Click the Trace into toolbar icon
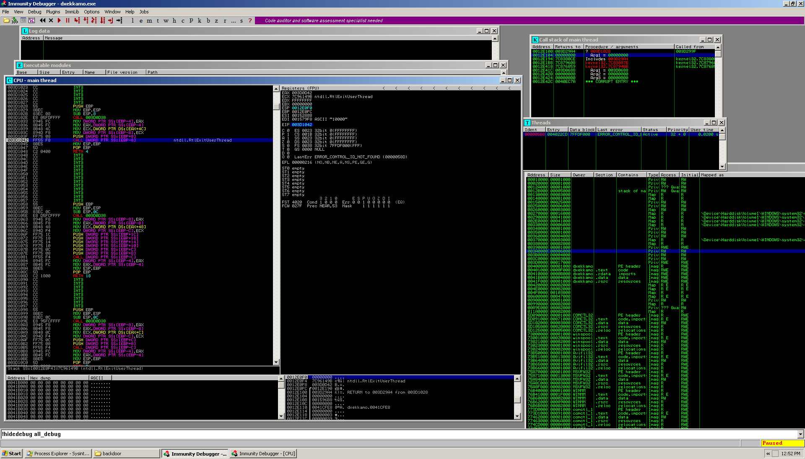This screenshot has height=459, width=805. 94,20
